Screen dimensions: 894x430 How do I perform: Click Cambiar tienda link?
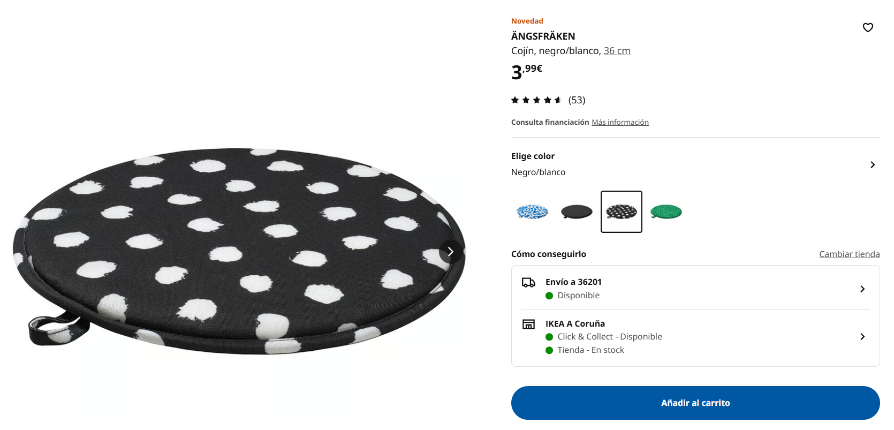tap(849, 254)
